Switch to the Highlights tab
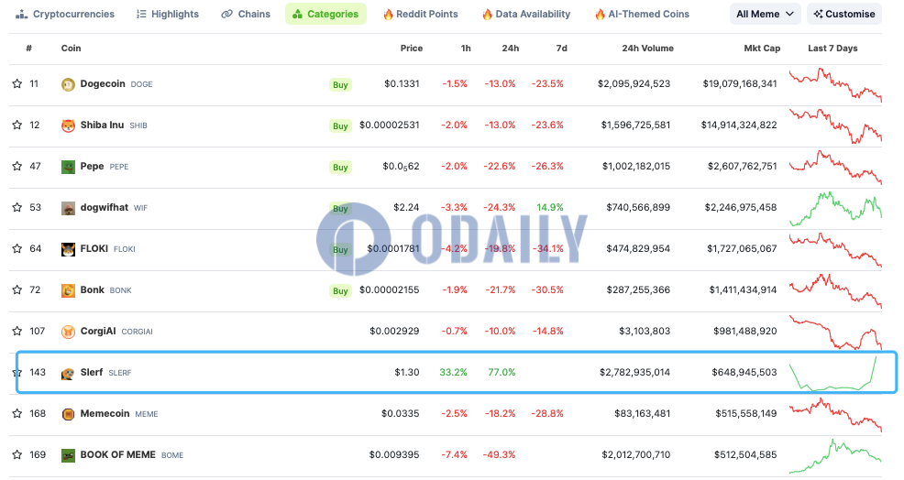Screen dimensions: 904x480 (167, 14)
